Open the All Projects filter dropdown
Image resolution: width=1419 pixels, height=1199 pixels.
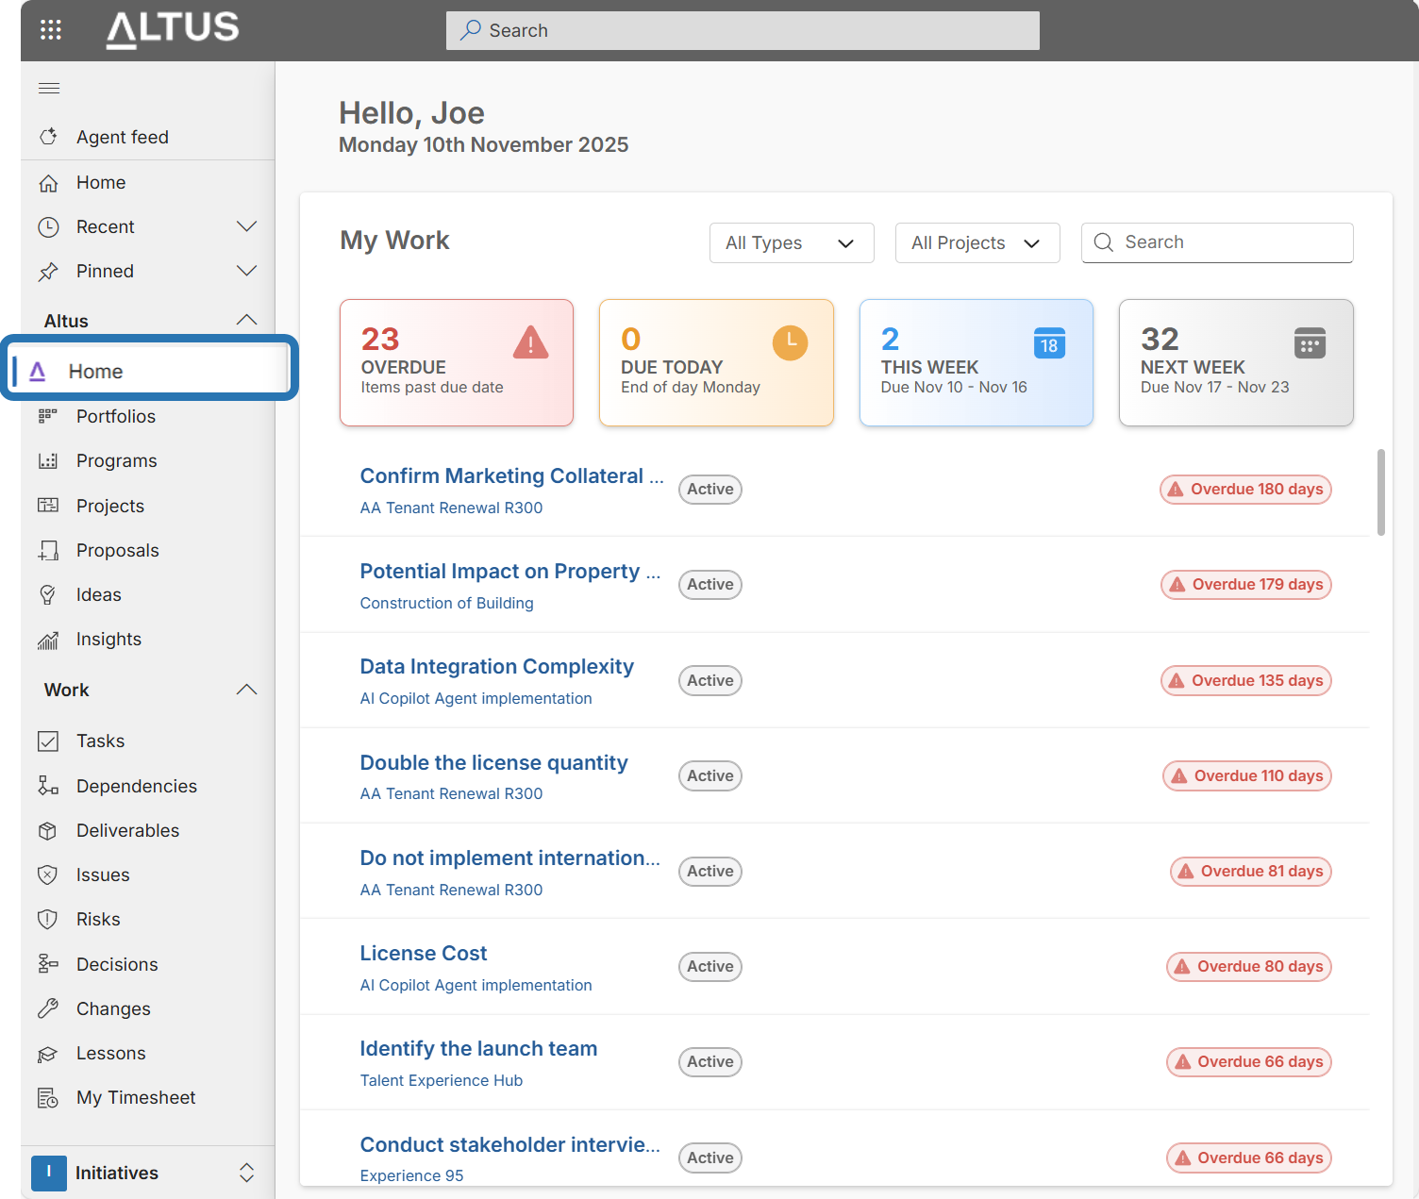click(977, 243)
